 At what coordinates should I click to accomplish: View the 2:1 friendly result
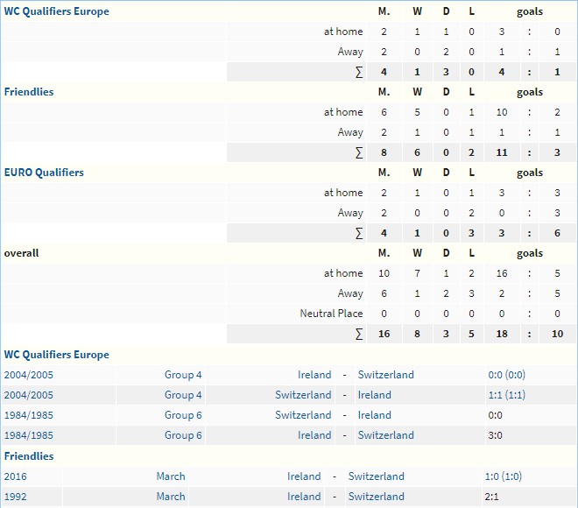[x=492, y=497]
